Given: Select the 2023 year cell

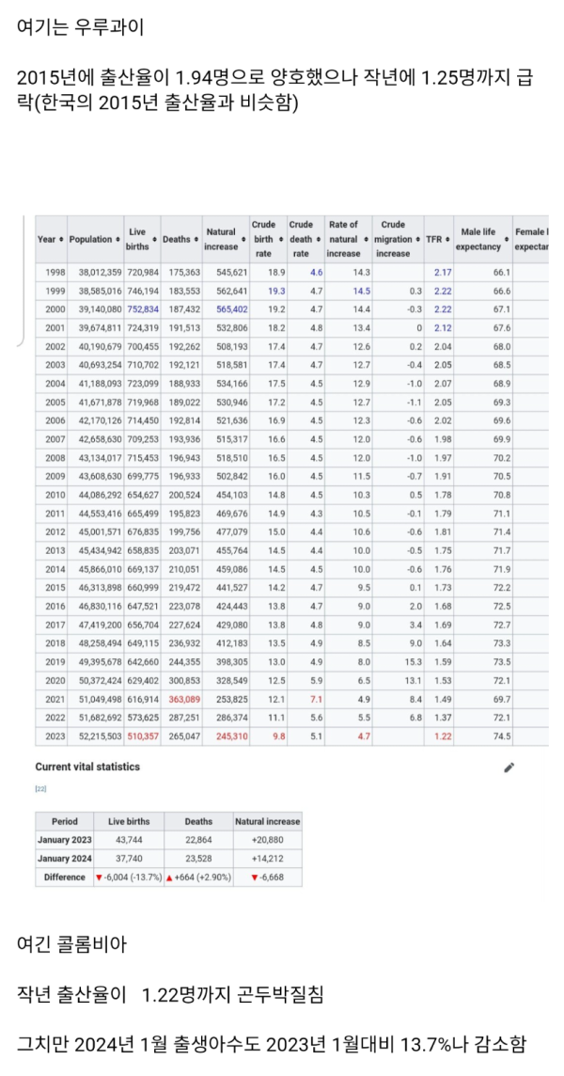Looking at the screenshot, I should pyautogui.click(x=55, y=736).
